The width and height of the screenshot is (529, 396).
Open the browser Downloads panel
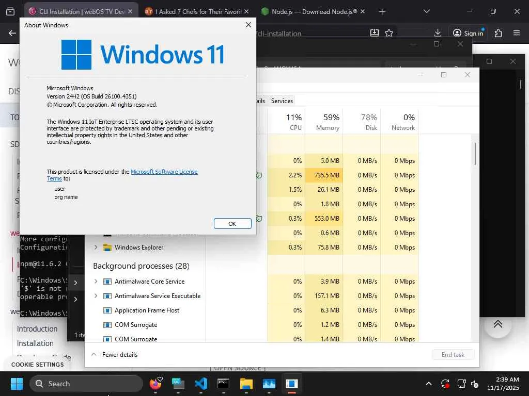click(x=438, y=32)
